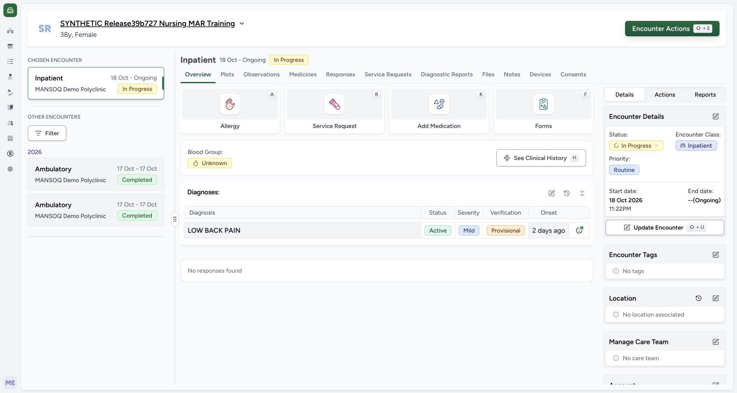Collapse the Diagnoses section
This screenshot has height=393, width=737.
(x=582, y=193)
